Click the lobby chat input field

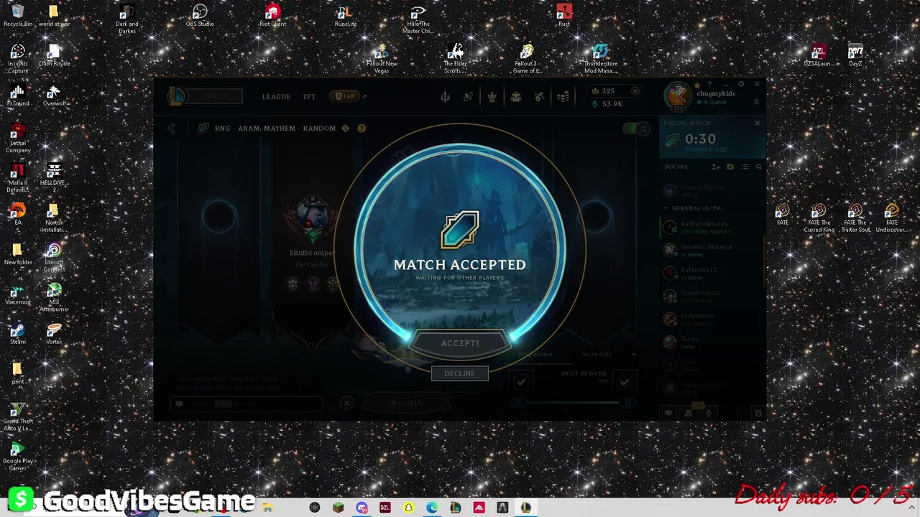(x=247, y=404)
